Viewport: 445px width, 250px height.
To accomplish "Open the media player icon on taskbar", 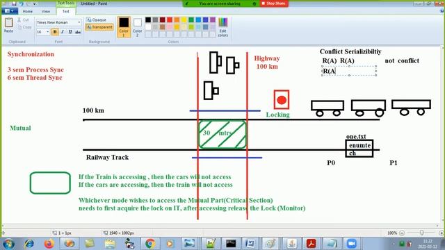I will coord(170,244).
